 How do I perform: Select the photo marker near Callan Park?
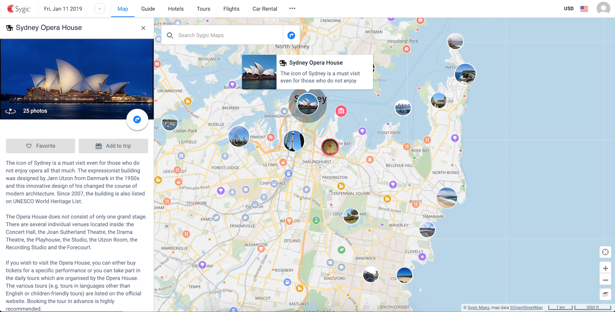(170, 123)
